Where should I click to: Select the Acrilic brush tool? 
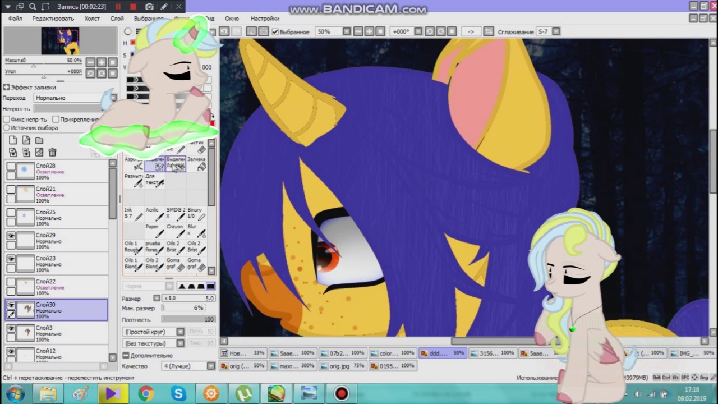155,214
